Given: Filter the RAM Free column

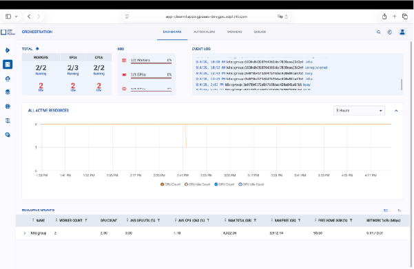Looking at the screenshot, I should pyautogui.click(x=300, y=220).
